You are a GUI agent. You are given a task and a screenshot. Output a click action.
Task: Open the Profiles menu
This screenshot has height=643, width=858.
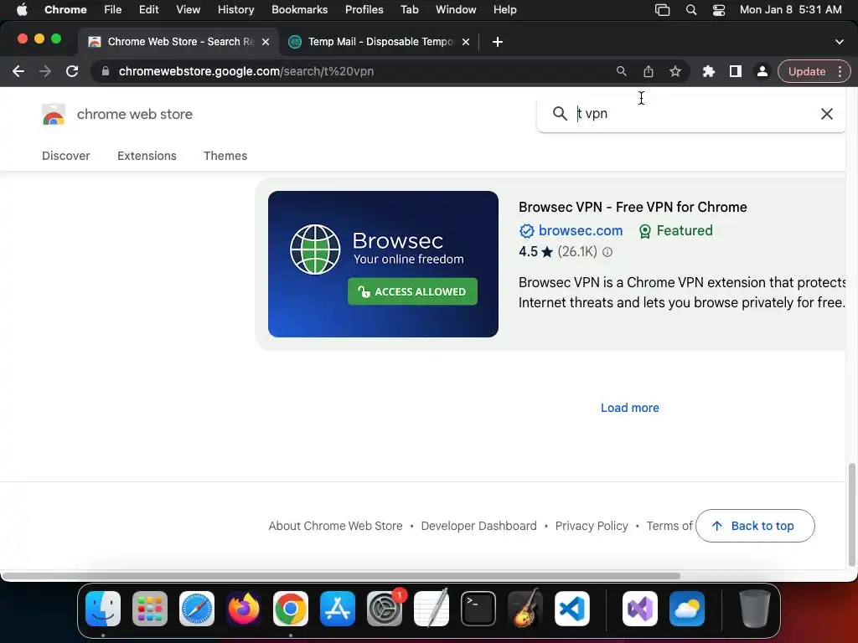pyautogui.click(x=364, y=10)
